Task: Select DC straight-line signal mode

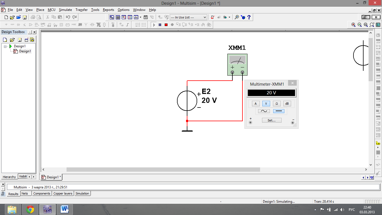Action: [279, 111]
